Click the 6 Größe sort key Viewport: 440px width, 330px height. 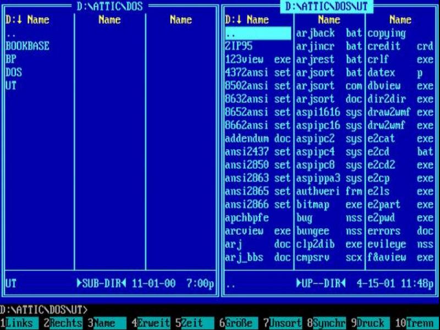[239, 323]
